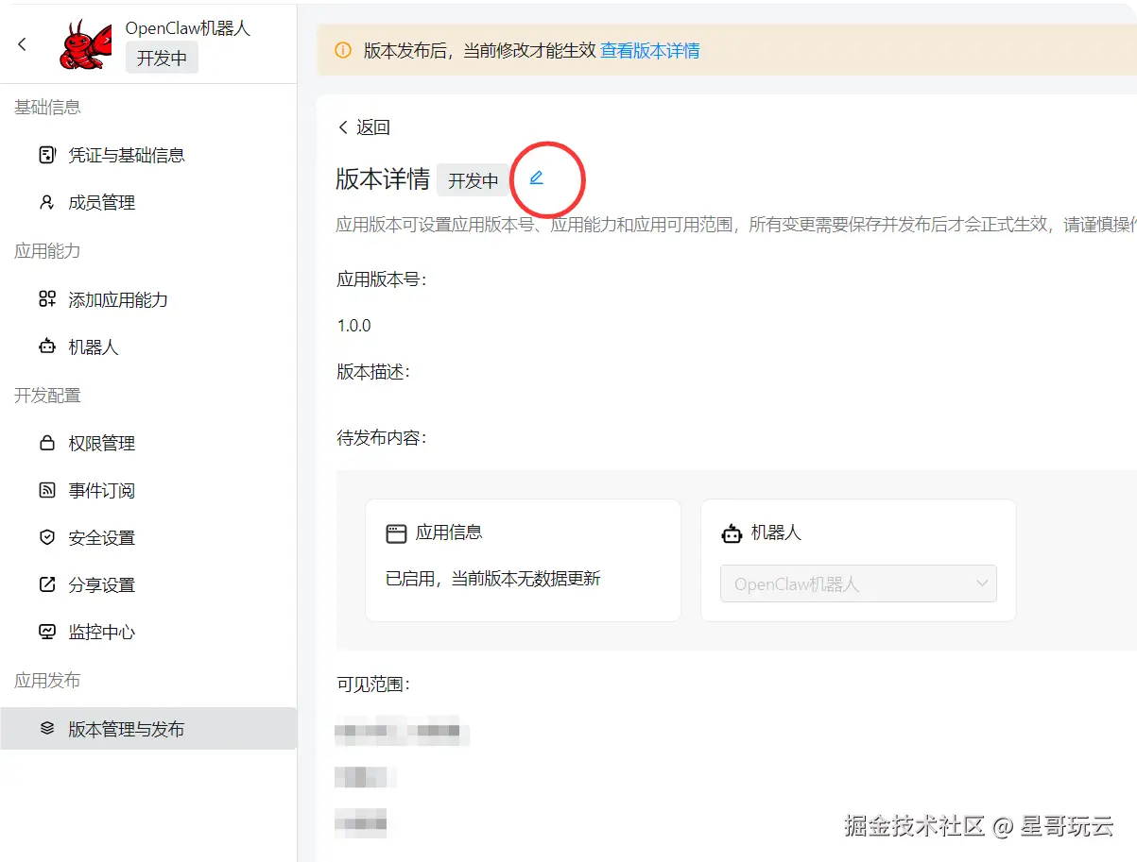Viewport: 1137px width, 862px height.
Task: Click the 基础信息 section header
Action: pos(47,107)
